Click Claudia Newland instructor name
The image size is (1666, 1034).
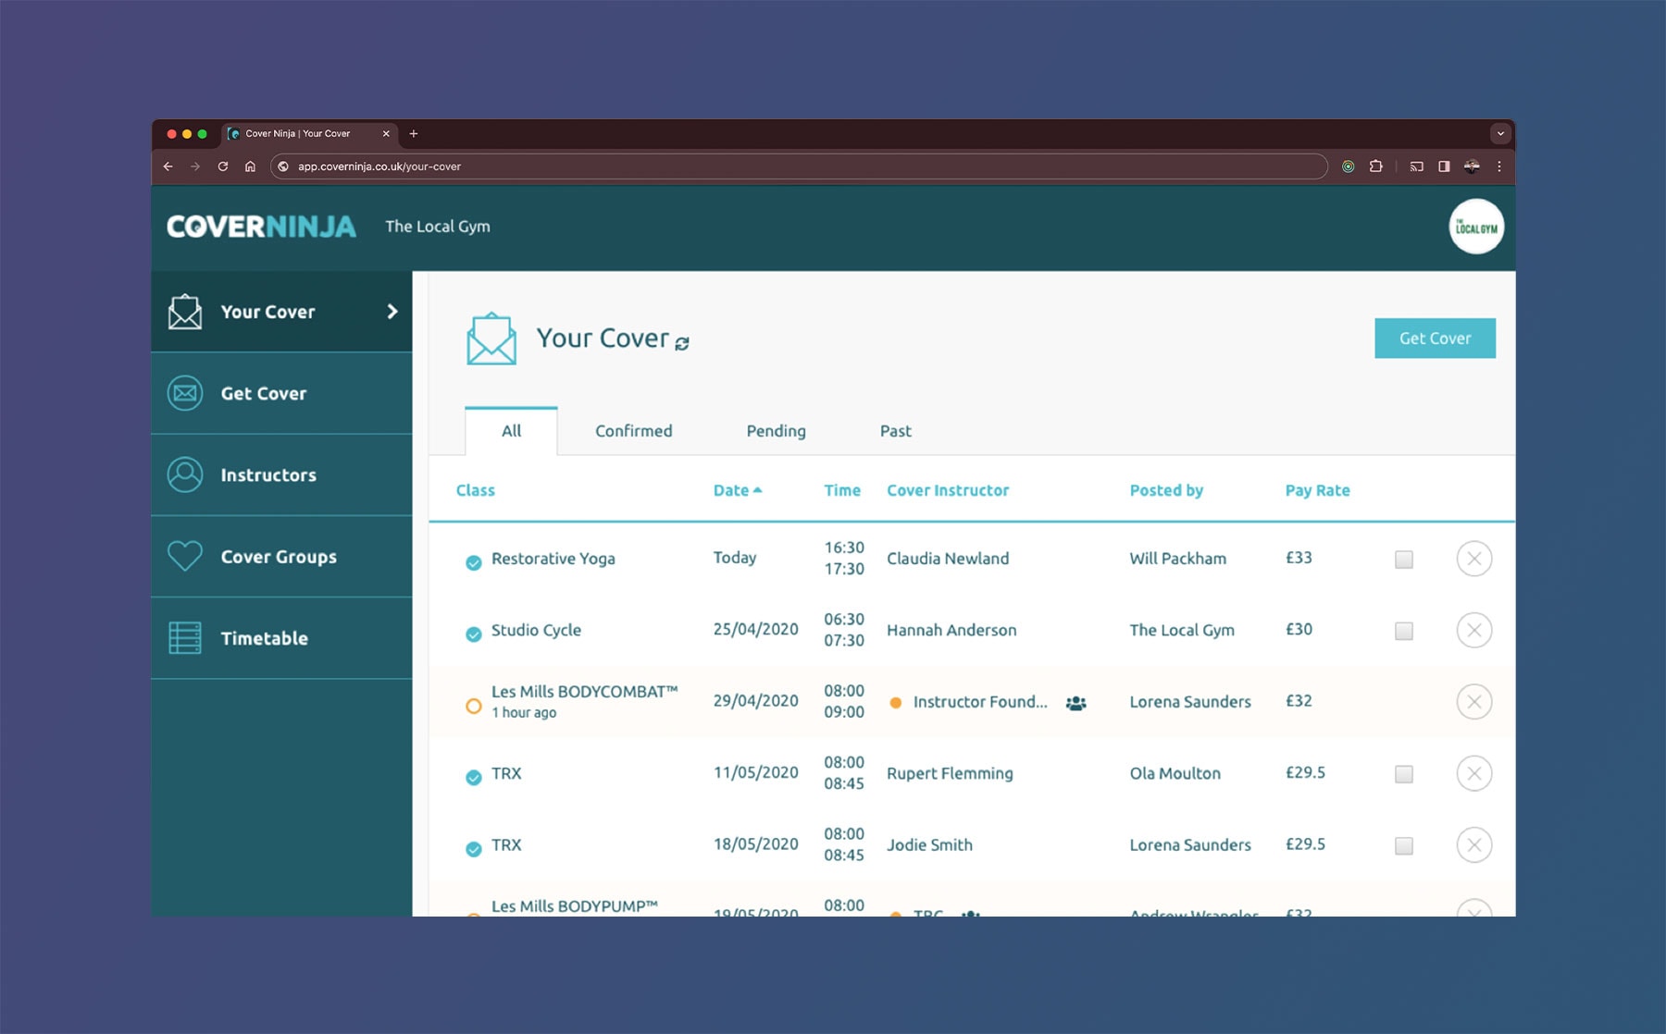948,559
